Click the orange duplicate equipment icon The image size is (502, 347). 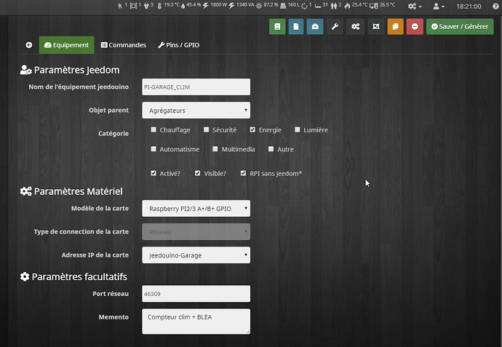point(395,27)
